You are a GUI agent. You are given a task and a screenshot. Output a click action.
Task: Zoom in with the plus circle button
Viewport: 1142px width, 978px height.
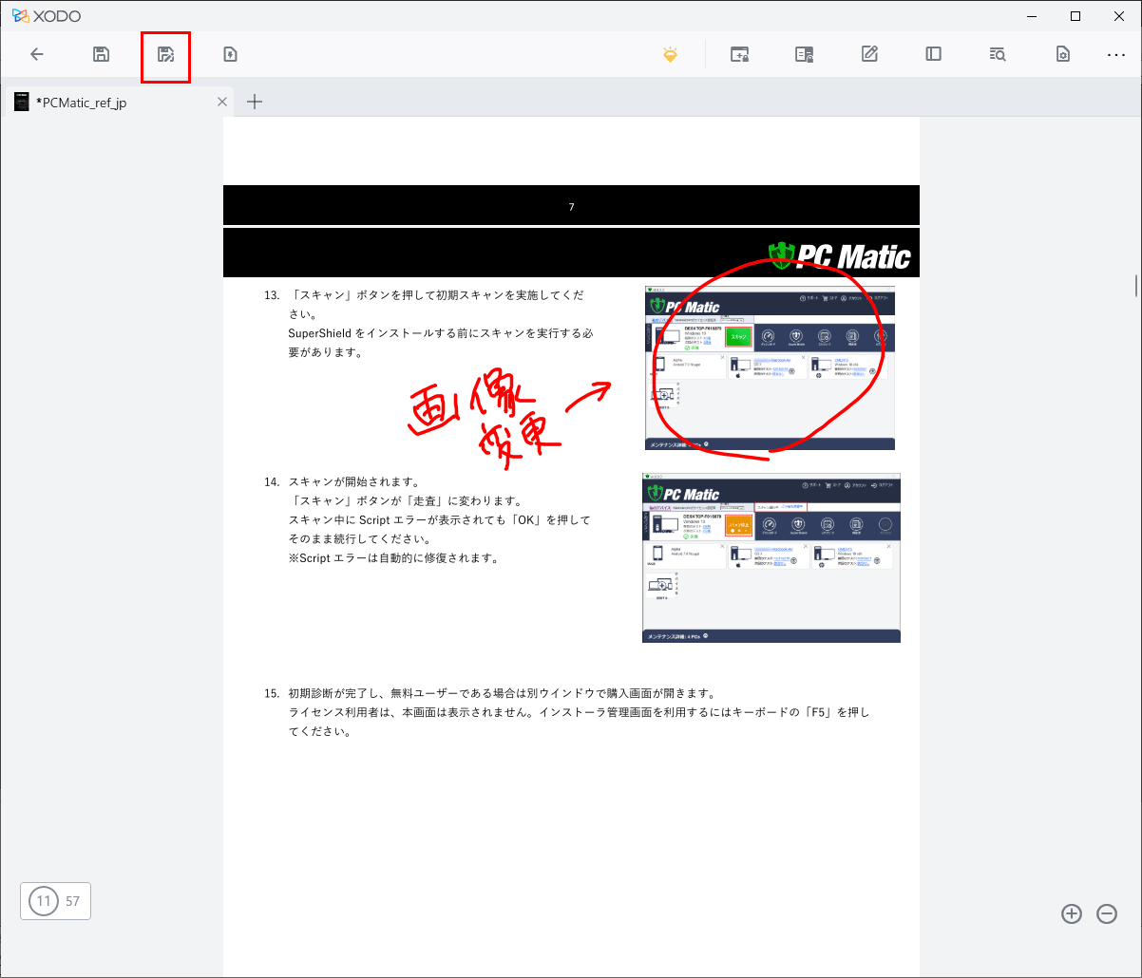[1072, 913]
